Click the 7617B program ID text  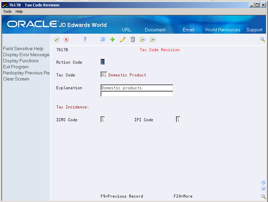coord(62,50)
